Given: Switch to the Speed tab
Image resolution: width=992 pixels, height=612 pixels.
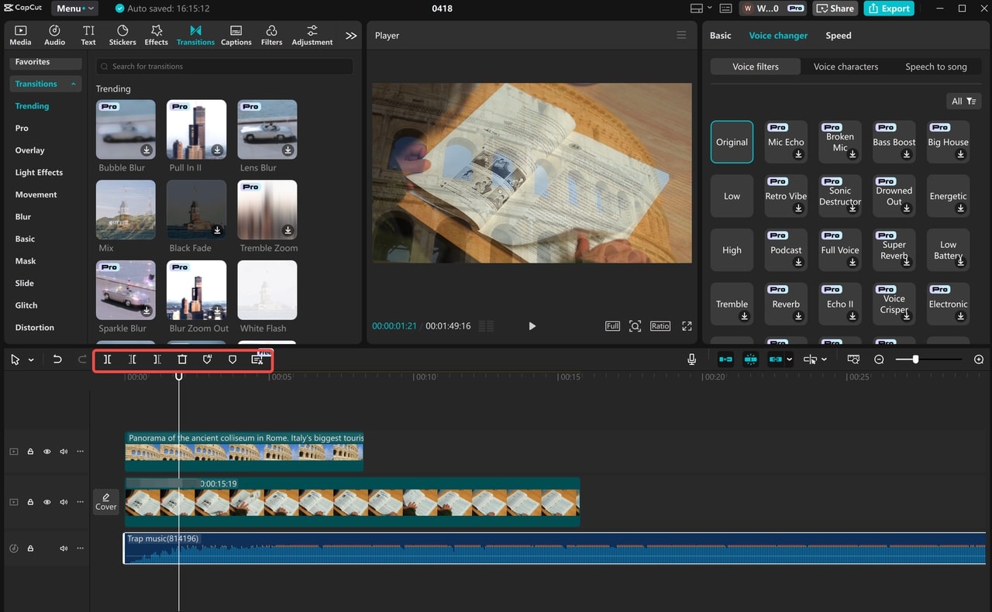Looking at the screenshot, I should [838, 36].
